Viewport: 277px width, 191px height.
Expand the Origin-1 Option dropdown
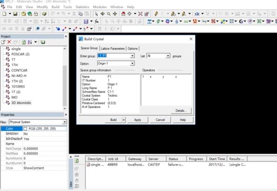click(132, 63)
